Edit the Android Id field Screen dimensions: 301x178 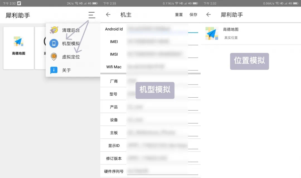[x=162, y=29]
